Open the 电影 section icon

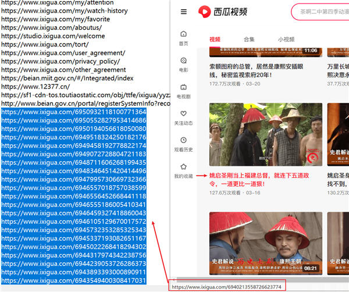point(184,60)
